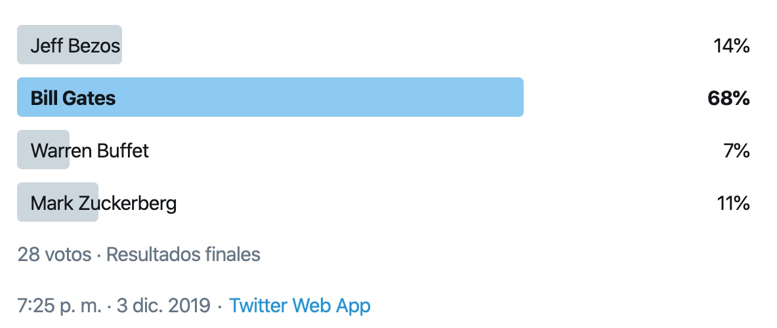Select the Mark Zuckerberg poll option
Screen dimensions: 777x328
tap(383, 203)
